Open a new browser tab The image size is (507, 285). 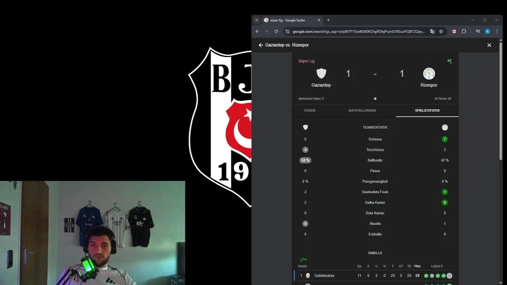pos(328,20)
